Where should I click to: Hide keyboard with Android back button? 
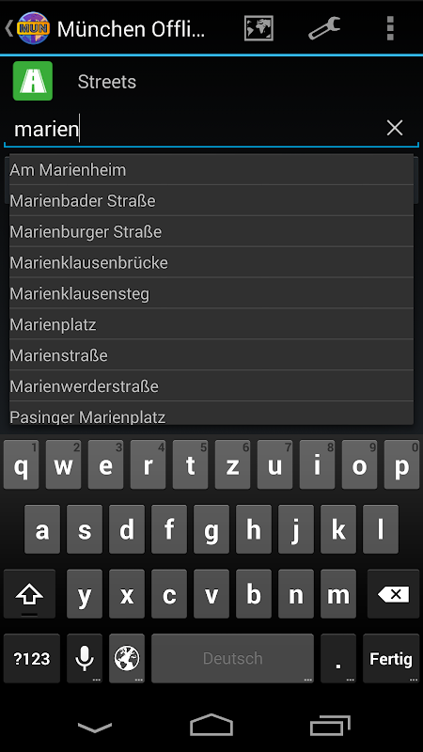tap(95, 728)
